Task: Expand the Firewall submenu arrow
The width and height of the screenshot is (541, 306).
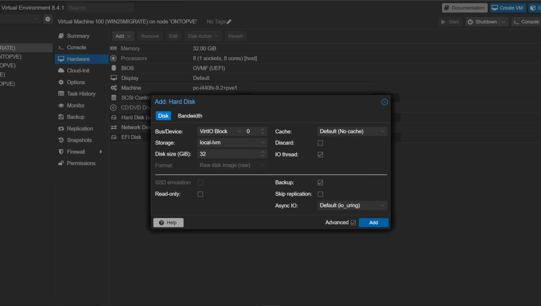Action: point(101,152)
